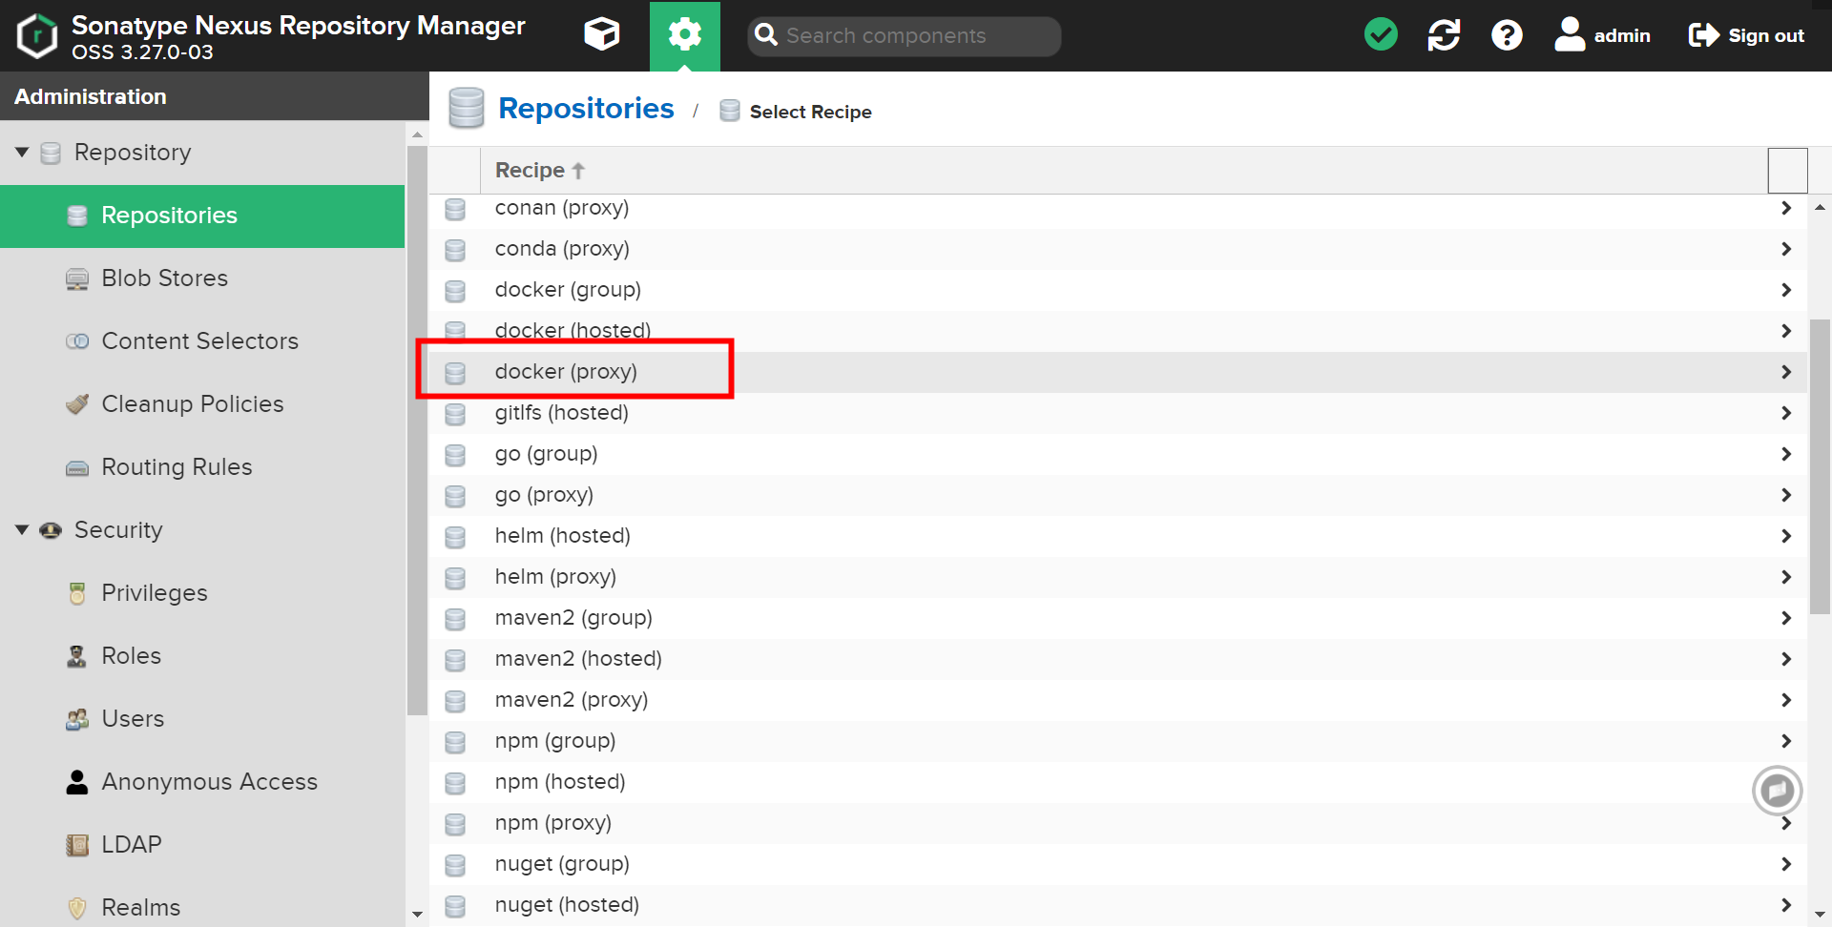Click the Anonymous Access person icon

(76, 781)
